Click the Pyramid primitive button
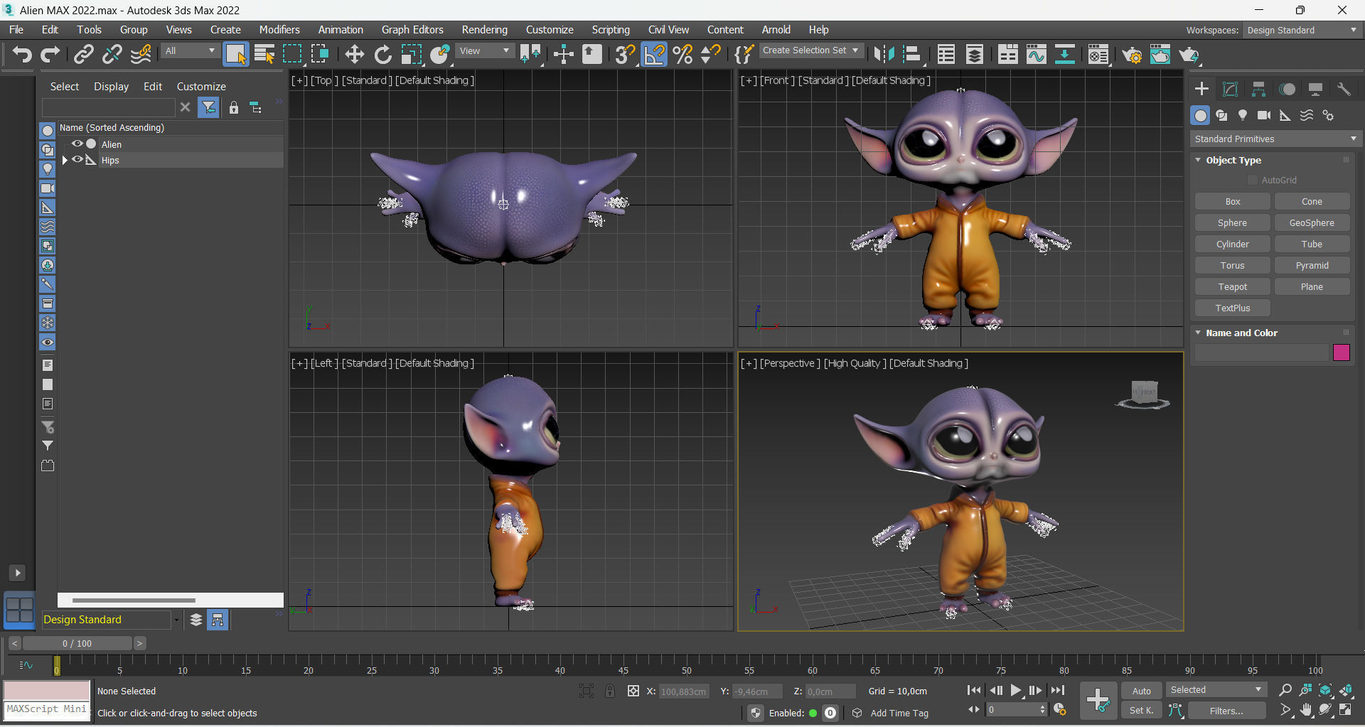This screenshot has height=727, width=1365. (1312, 266)
